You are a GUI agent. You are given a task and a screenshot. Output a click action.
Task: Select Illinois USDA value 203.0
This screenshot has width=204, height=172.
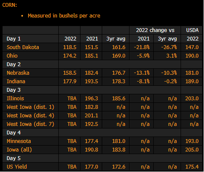coord(192,99)
